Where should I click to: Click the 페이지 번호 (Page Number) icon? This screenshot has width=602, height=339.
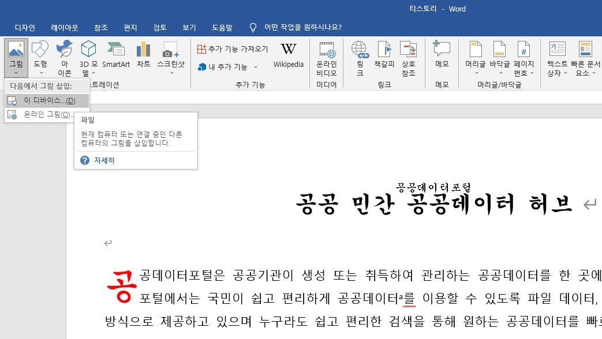click(x=524, y=49)
